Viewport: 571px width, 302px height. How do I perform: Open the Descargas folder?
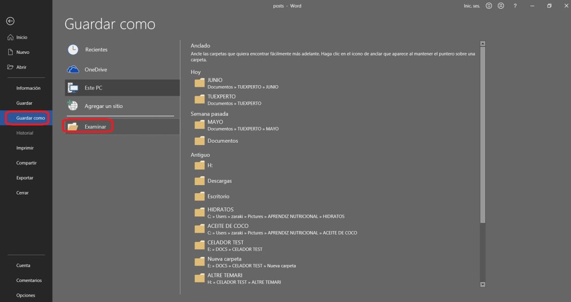click(220, 181)
